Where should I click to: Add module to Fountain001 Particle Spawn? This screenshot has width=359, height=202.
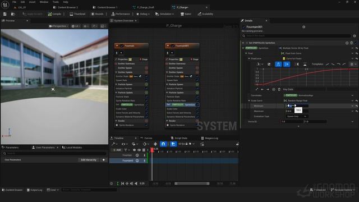197,84
